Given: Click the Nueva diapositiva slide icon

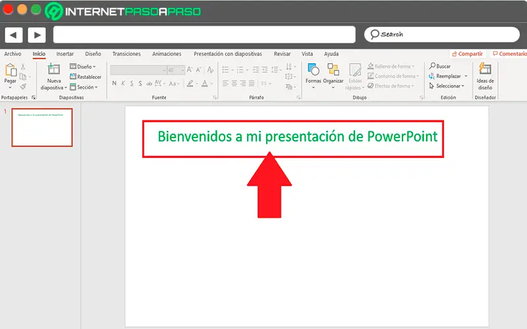Looking at the screenshot, I should pos(53,69).
